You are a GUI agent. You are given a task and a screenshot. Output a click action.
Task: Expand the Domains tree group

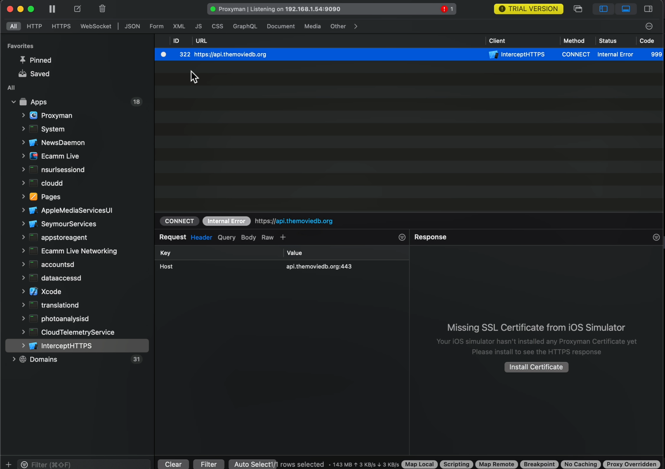pyautogui.click(x=14, y=359)
